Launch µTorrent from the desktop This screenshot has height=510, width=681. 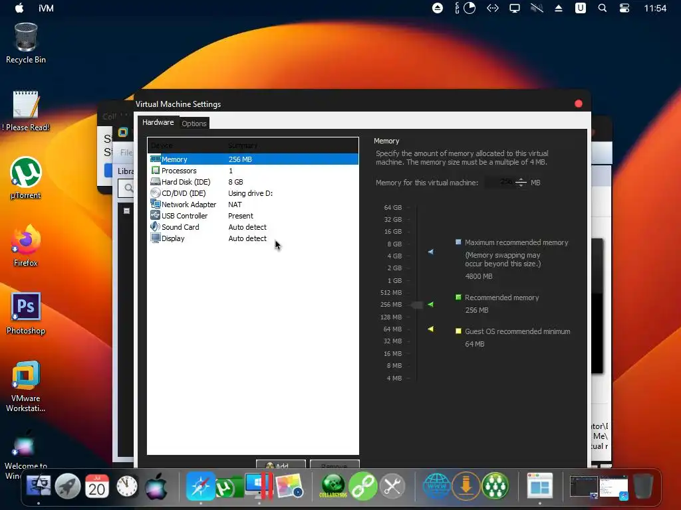click(x=26, y=178)
